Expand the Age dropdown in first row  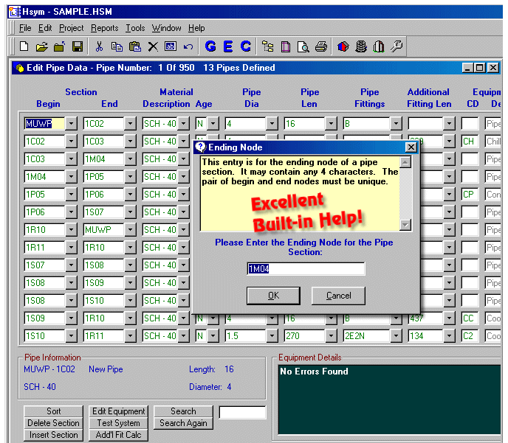click(213, 124)
